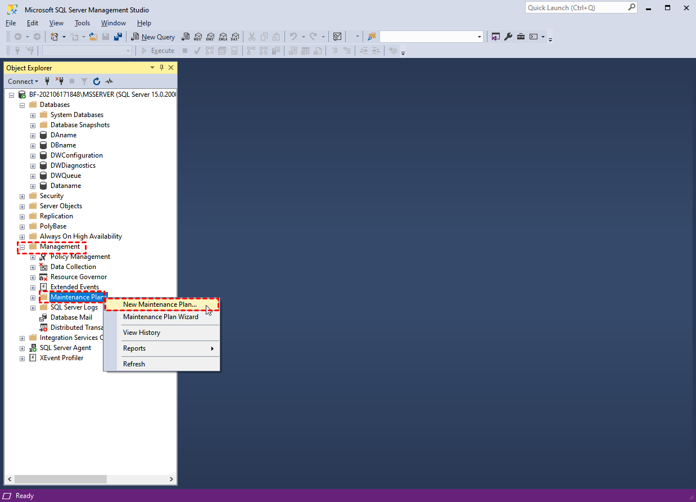The height and width of the screenshot is (502, 696).
Task: Open the Edit menu
Action: pyautogui.click(x=33, y=23)
